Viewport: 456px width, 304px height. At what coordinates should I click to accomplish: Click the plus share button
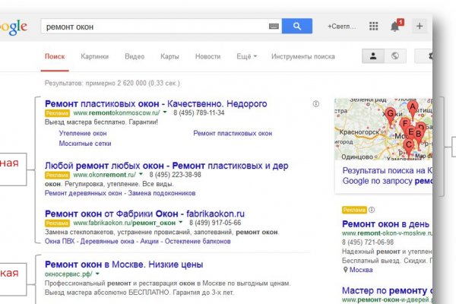point(420,26)
